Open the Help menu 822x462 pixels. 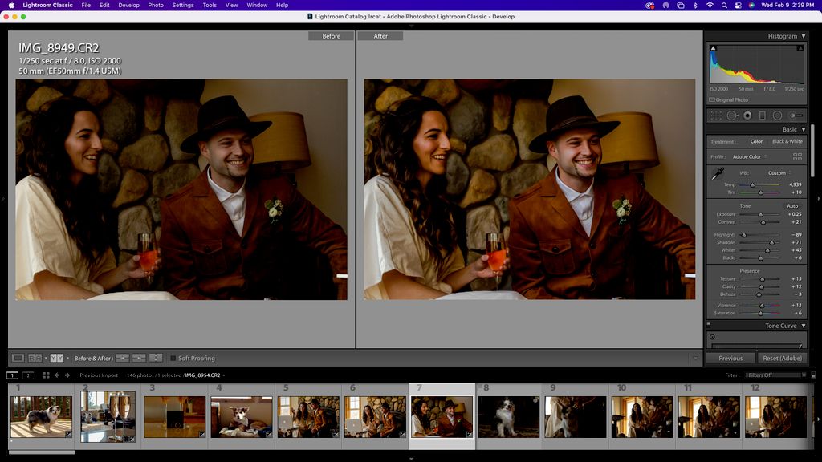pos(282,6)
